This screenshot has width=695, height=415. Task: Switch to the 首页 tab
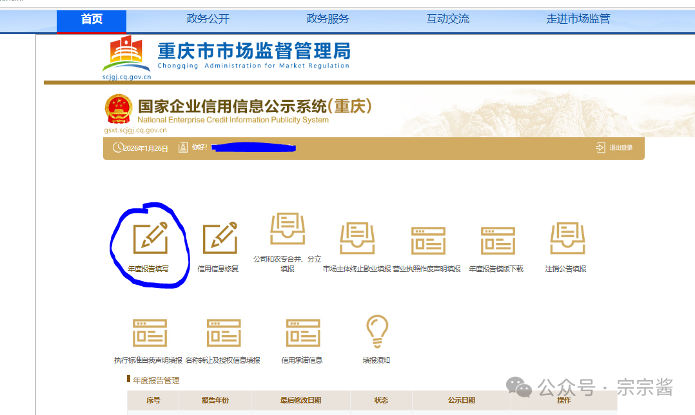[92, 19]
